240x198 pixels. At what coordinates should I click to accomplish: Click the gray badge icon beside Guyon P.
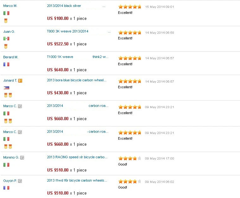[x=20, y=181]
